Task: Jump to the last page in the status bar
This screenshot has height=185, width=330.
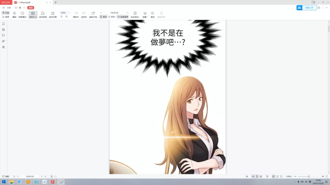Action: [x=45, y=176]
